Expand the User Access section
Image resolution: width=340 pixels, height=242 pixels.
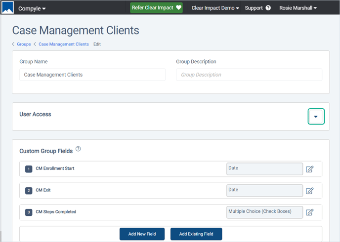[316, 117]
